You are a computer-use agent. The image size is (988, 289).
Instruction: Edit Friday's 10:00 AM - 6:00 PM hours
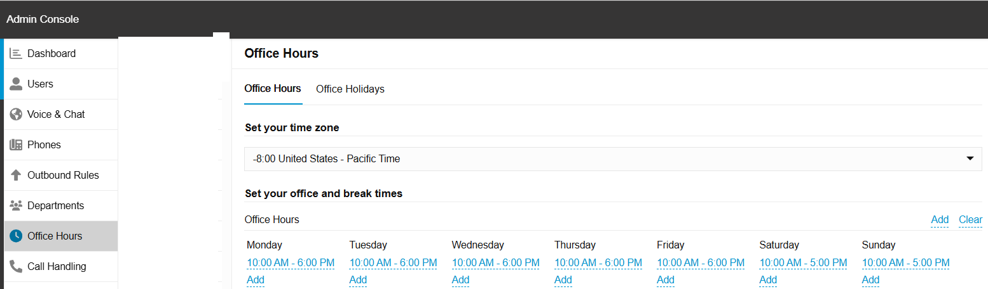[701, 263]
